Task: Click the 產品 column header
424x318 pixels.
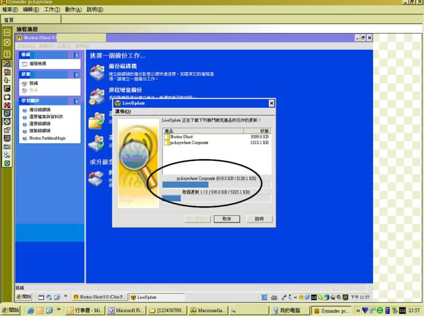Action: tap(203, 131)
